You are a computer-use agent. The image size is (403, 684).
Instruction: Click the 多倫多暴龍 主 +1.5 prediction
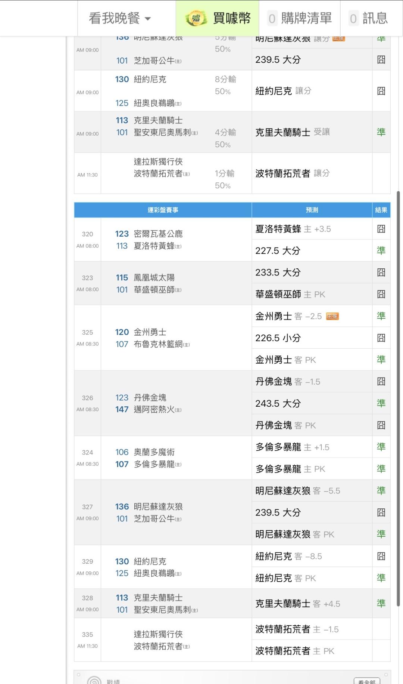tap(292, 447)
